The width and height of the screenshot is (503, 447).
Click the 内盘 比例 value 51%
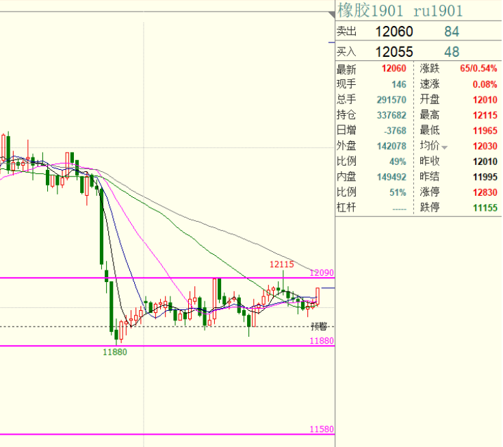point(398,192)
